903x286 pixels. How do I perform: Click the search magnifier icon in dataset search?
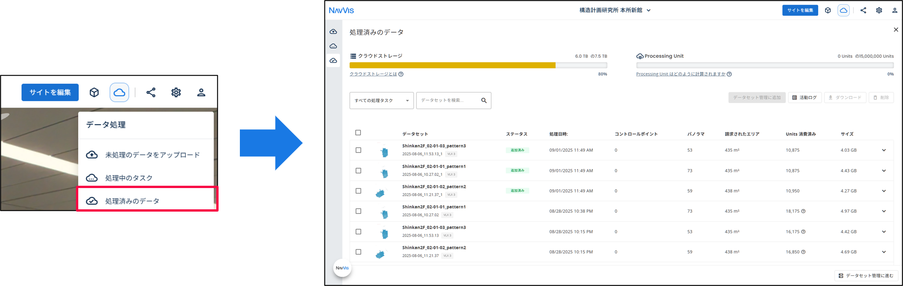(x=484, y=100)
